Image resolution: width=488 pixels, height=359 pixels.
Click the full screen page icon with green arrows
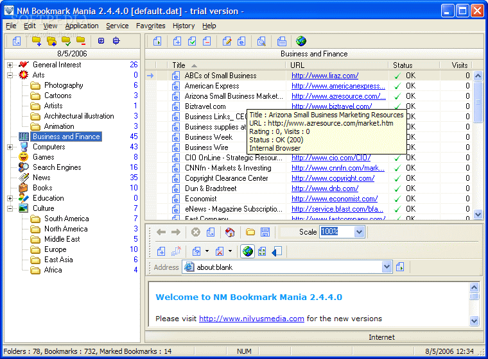pos(262,251)
